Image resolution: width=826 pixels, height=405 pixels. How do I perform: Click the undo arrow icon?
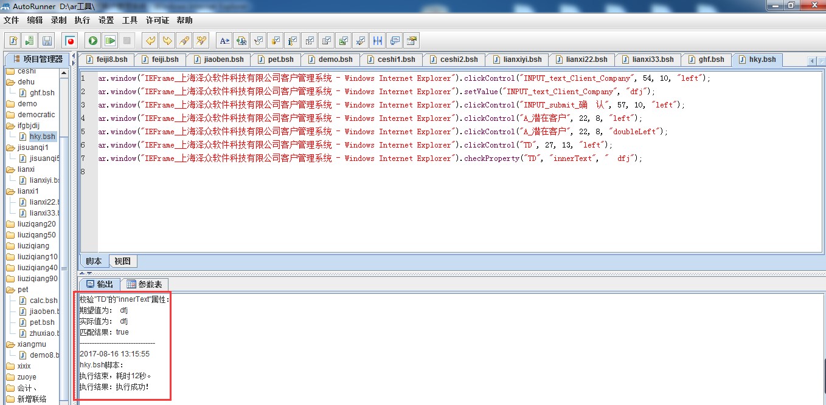pyautogui.click(x=150, y=41)
